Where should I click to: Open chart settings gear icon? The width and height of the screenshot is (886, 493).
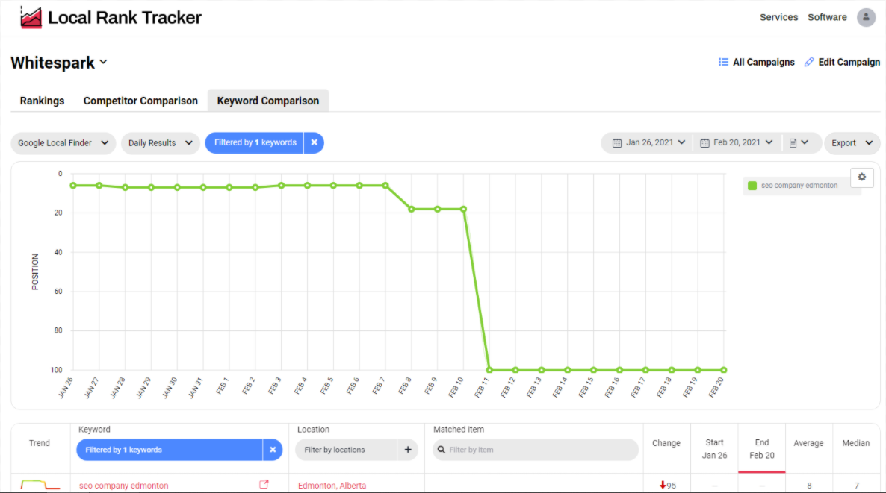pos(861,177)
